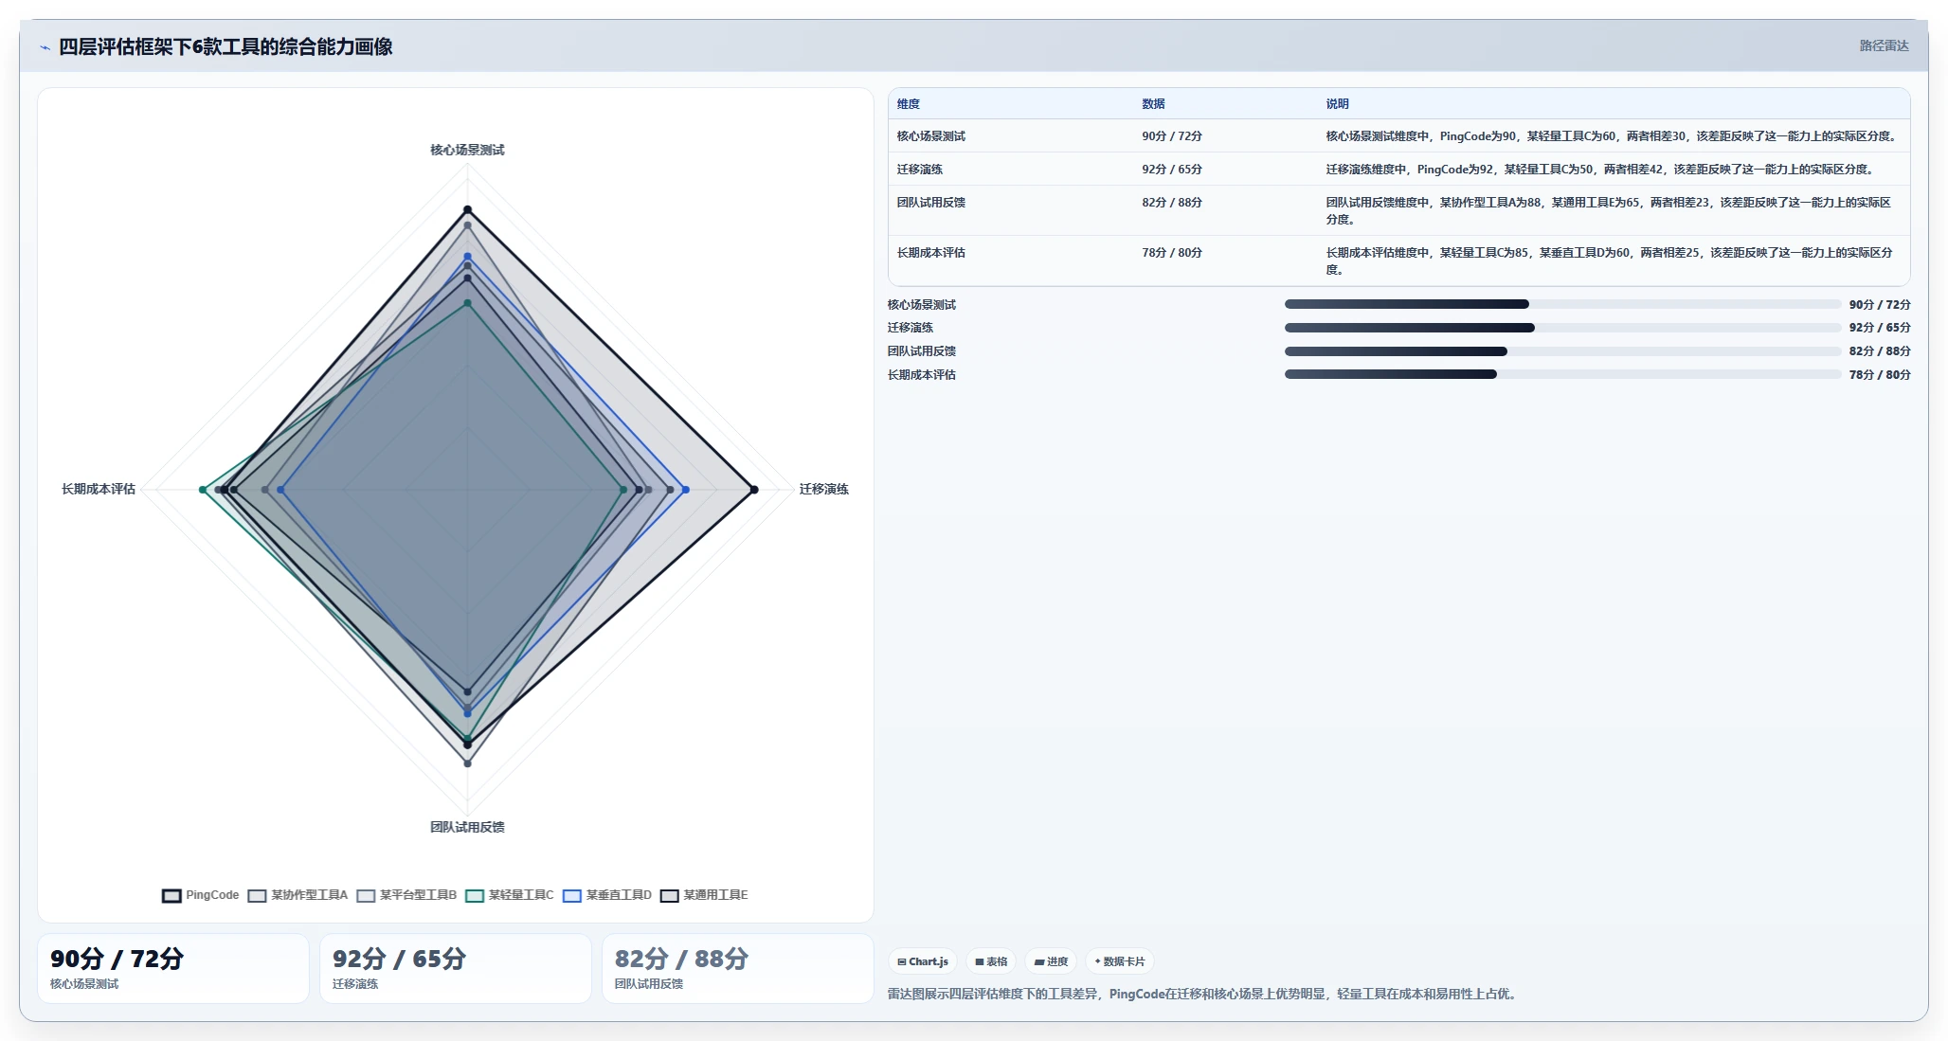The height and width of the screenshot is (1041, 1948).
Task: Click the 表格 tag chip
Action: [991, 961]
